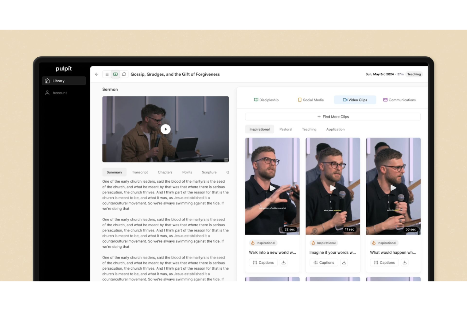Viewport: 467px width, 311px height.
Task: Select the video clips icon beside the list icon
Action: coord(115,74)
